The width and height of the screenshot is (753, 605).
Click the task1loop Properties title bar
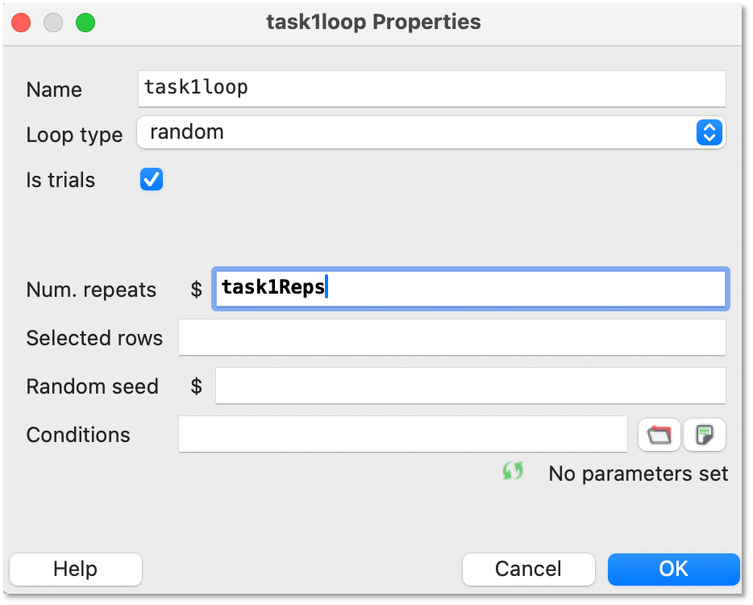coord(373,22)
